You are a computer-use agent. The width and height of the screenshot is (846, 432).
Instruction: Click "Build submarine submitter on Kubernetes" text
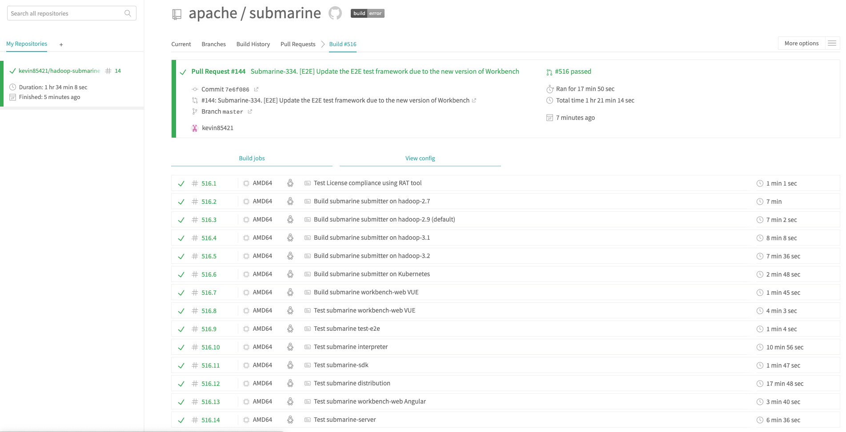coord(372,274)
